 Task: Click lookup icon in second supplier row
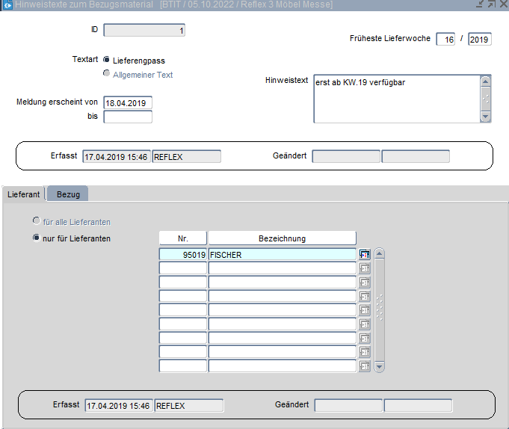point(365,268)
